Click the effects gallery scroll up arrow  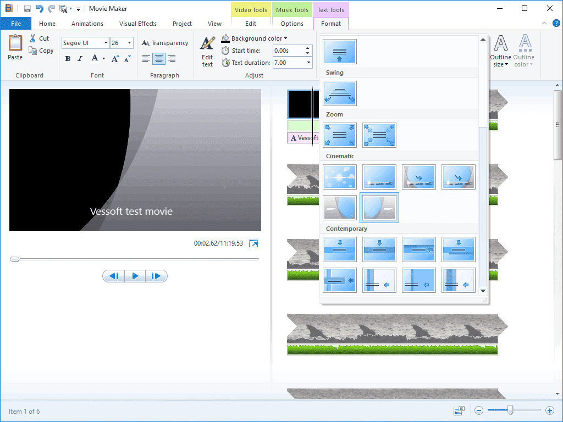[x=483, y=40]
